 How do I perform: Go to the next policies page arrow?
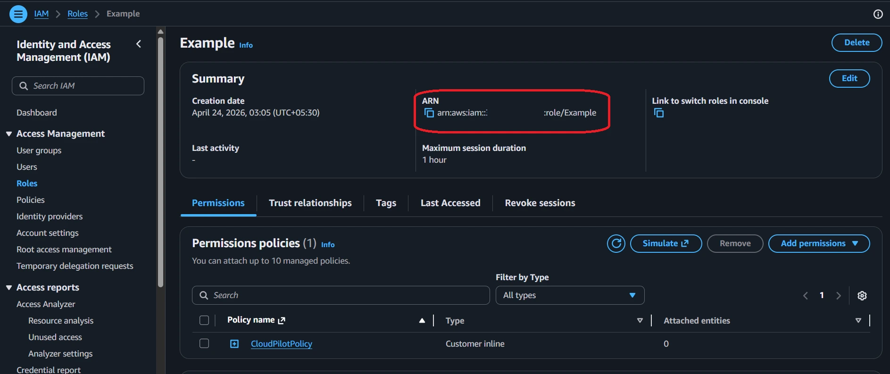(x=838, y=296)
